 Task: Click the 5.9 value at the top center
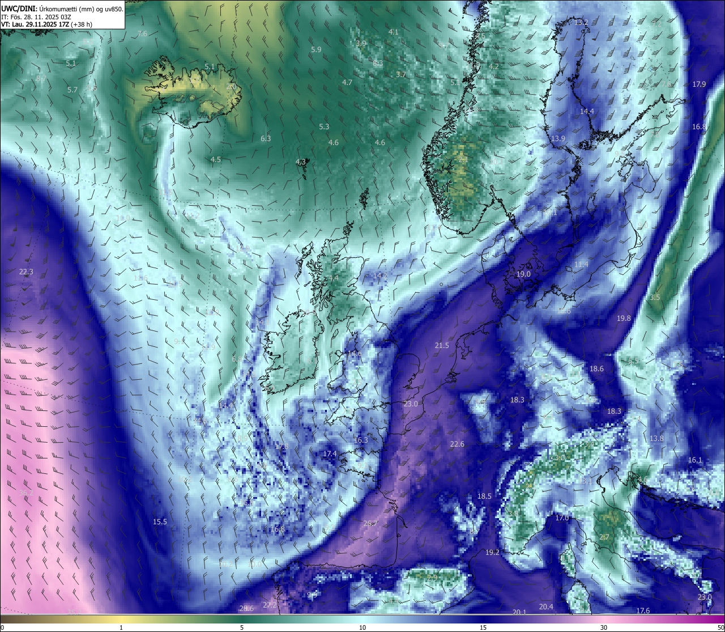[x=316, y=50]
